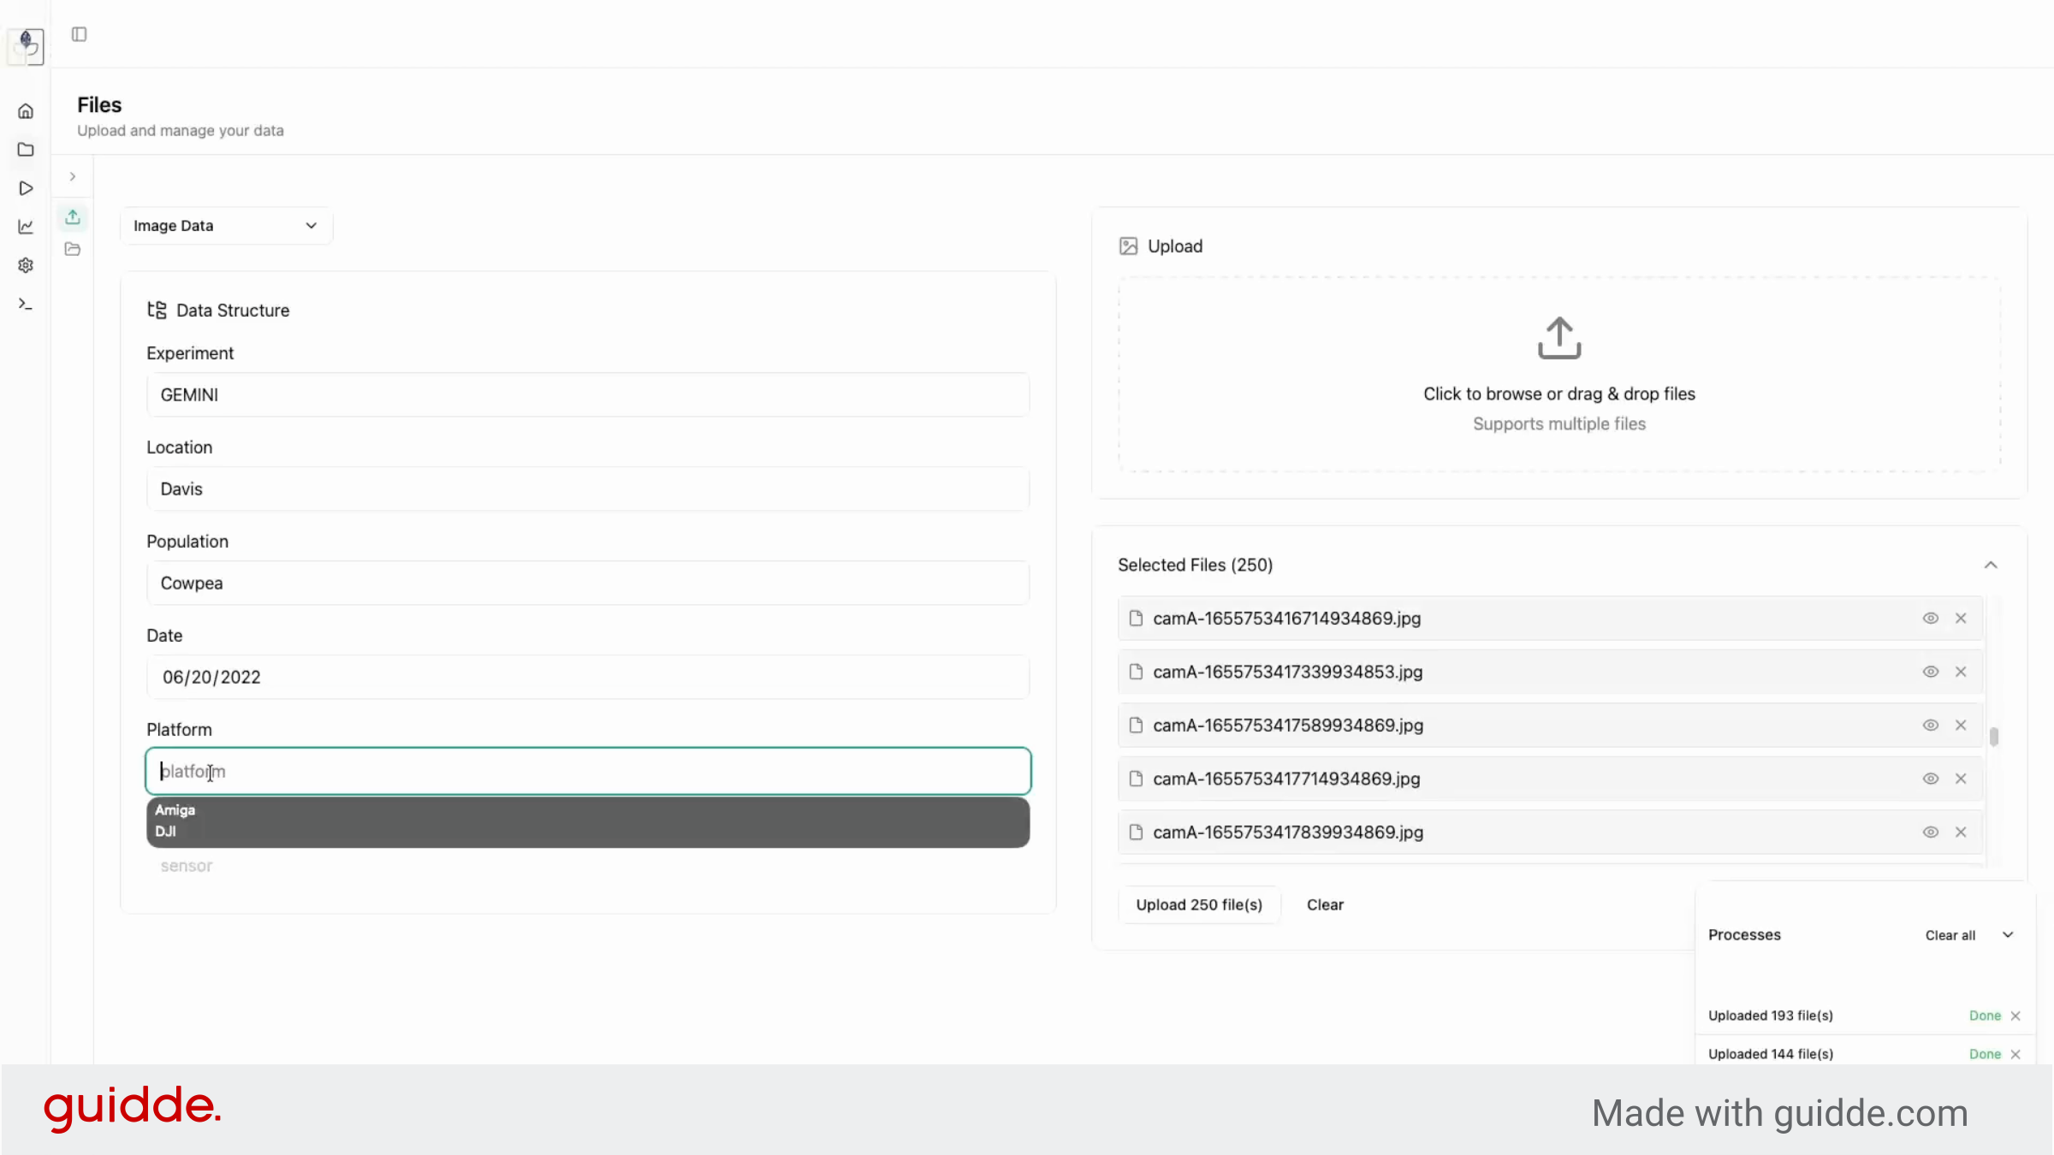Remove camA-1655753417589934869.jpg from selected files
The image size is (2054, 1155).
coord(1961,725)
